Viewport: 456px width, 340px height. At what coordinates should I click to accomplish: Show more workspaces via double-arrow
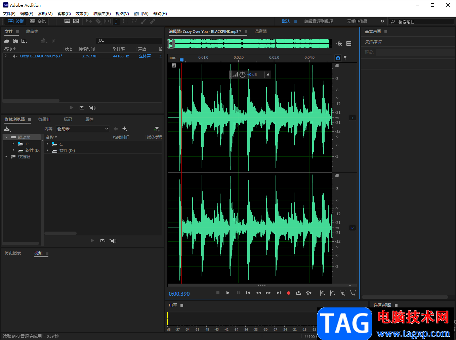tap(382, 21)
